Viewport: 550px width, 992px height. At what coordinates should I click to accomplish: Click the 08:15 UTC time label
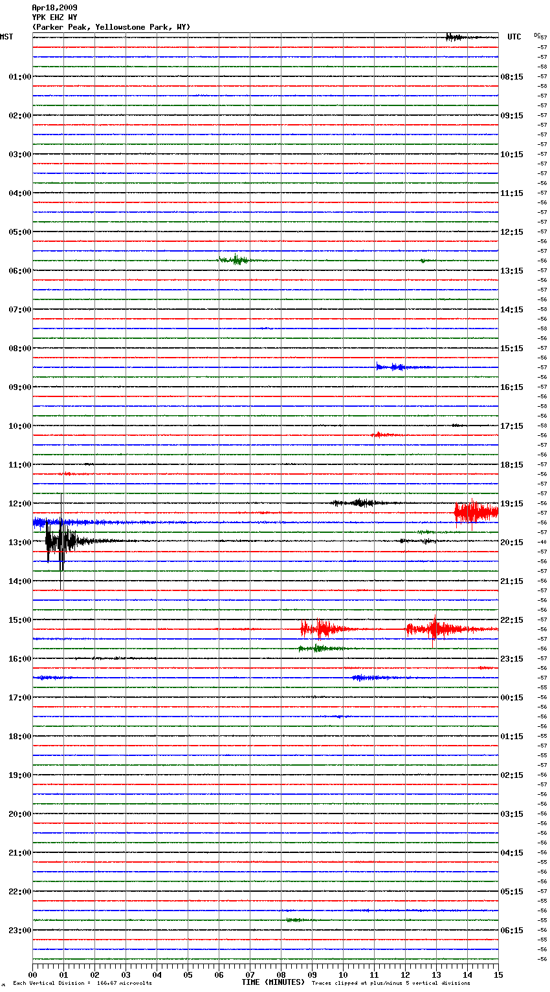[512, 77]
